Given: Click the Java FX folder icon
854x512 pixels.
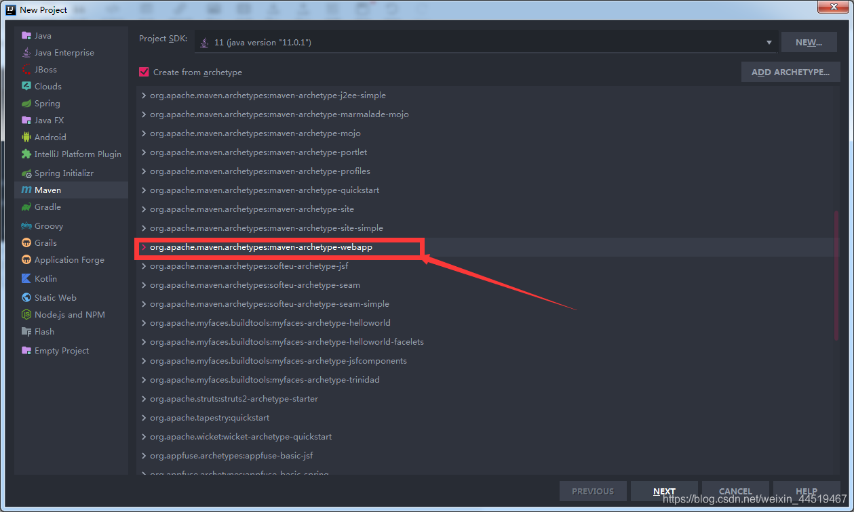Looking at the screenshot, I should [x=26, y=121].
